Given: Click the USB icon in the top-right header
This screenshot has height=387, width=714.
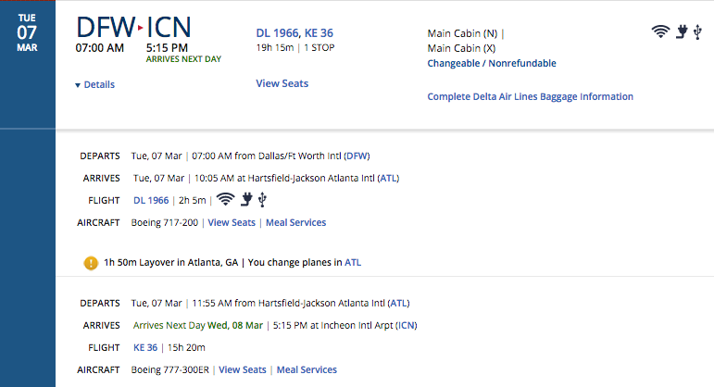Looking at the screenshot, I should click(697, 31).
